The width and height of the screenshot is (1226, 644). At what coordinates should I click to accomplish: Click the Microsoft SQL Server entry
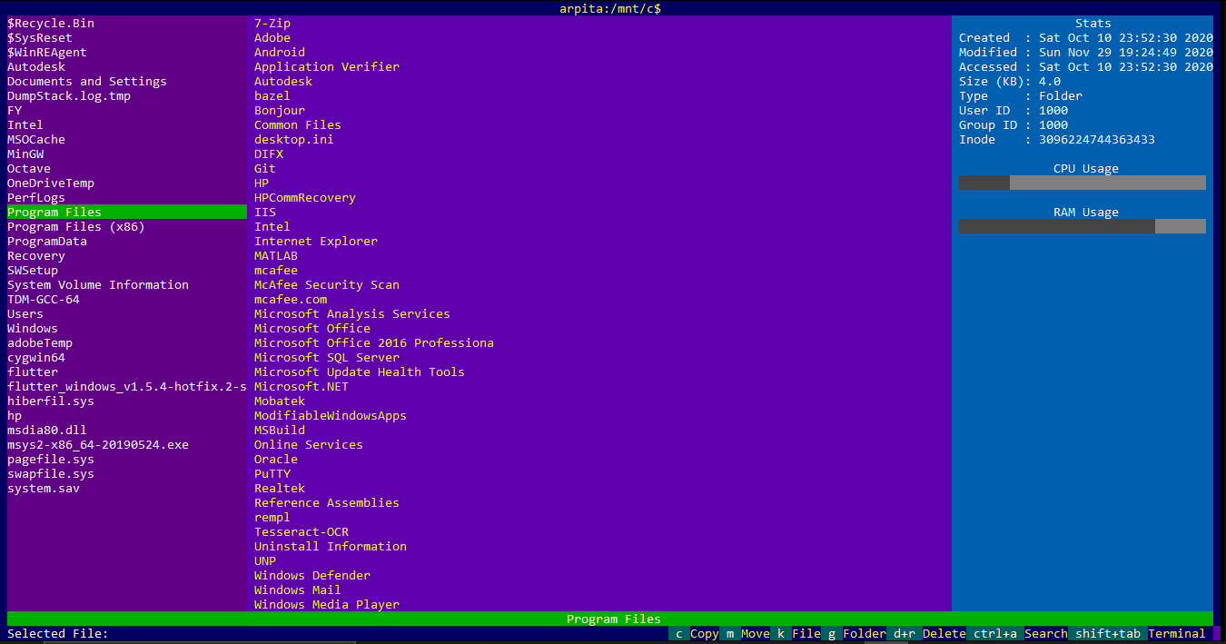tap(327, 357)
